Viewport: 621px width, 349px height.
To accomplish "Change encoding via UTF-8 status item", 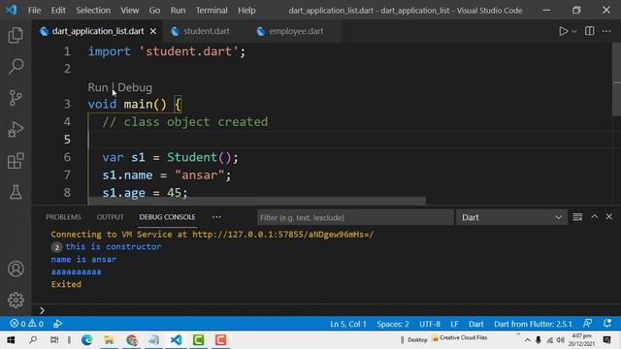I will tap(430, 324).
